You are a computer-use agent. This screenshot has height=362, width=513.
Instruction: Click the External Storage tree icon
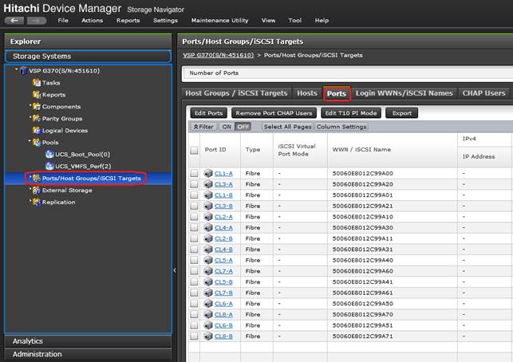37,191
